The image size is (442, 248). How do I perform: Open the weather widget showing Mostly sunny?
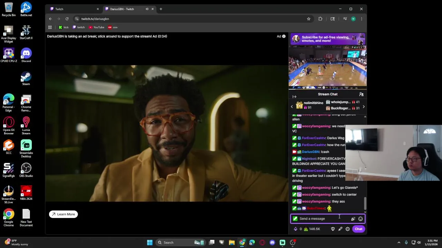[16, 242]
